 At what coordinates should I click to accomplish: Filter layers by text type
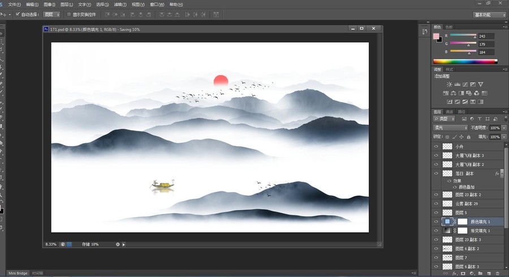480,119
